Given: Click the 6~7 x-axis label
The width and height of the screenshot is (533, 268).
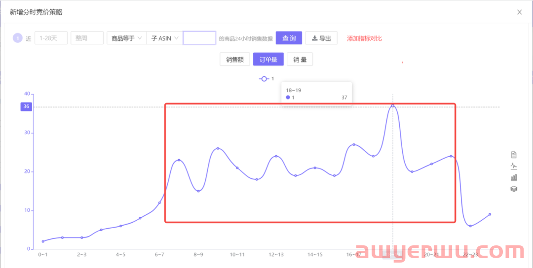Looking at the screenshot, I should point(159,254).
